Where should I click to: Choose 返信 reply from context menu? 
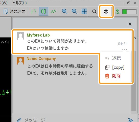[x=113, y=58]
